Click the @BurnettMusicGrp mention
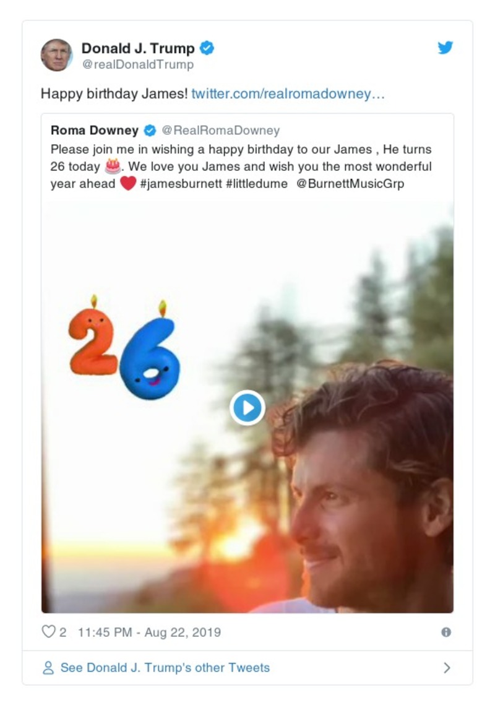495x708 pixels. (x=350, y=184)
